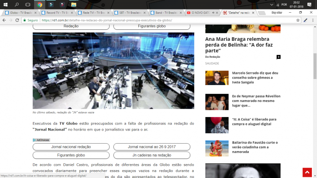Open Bailarina do Faustão curte link

255,147
